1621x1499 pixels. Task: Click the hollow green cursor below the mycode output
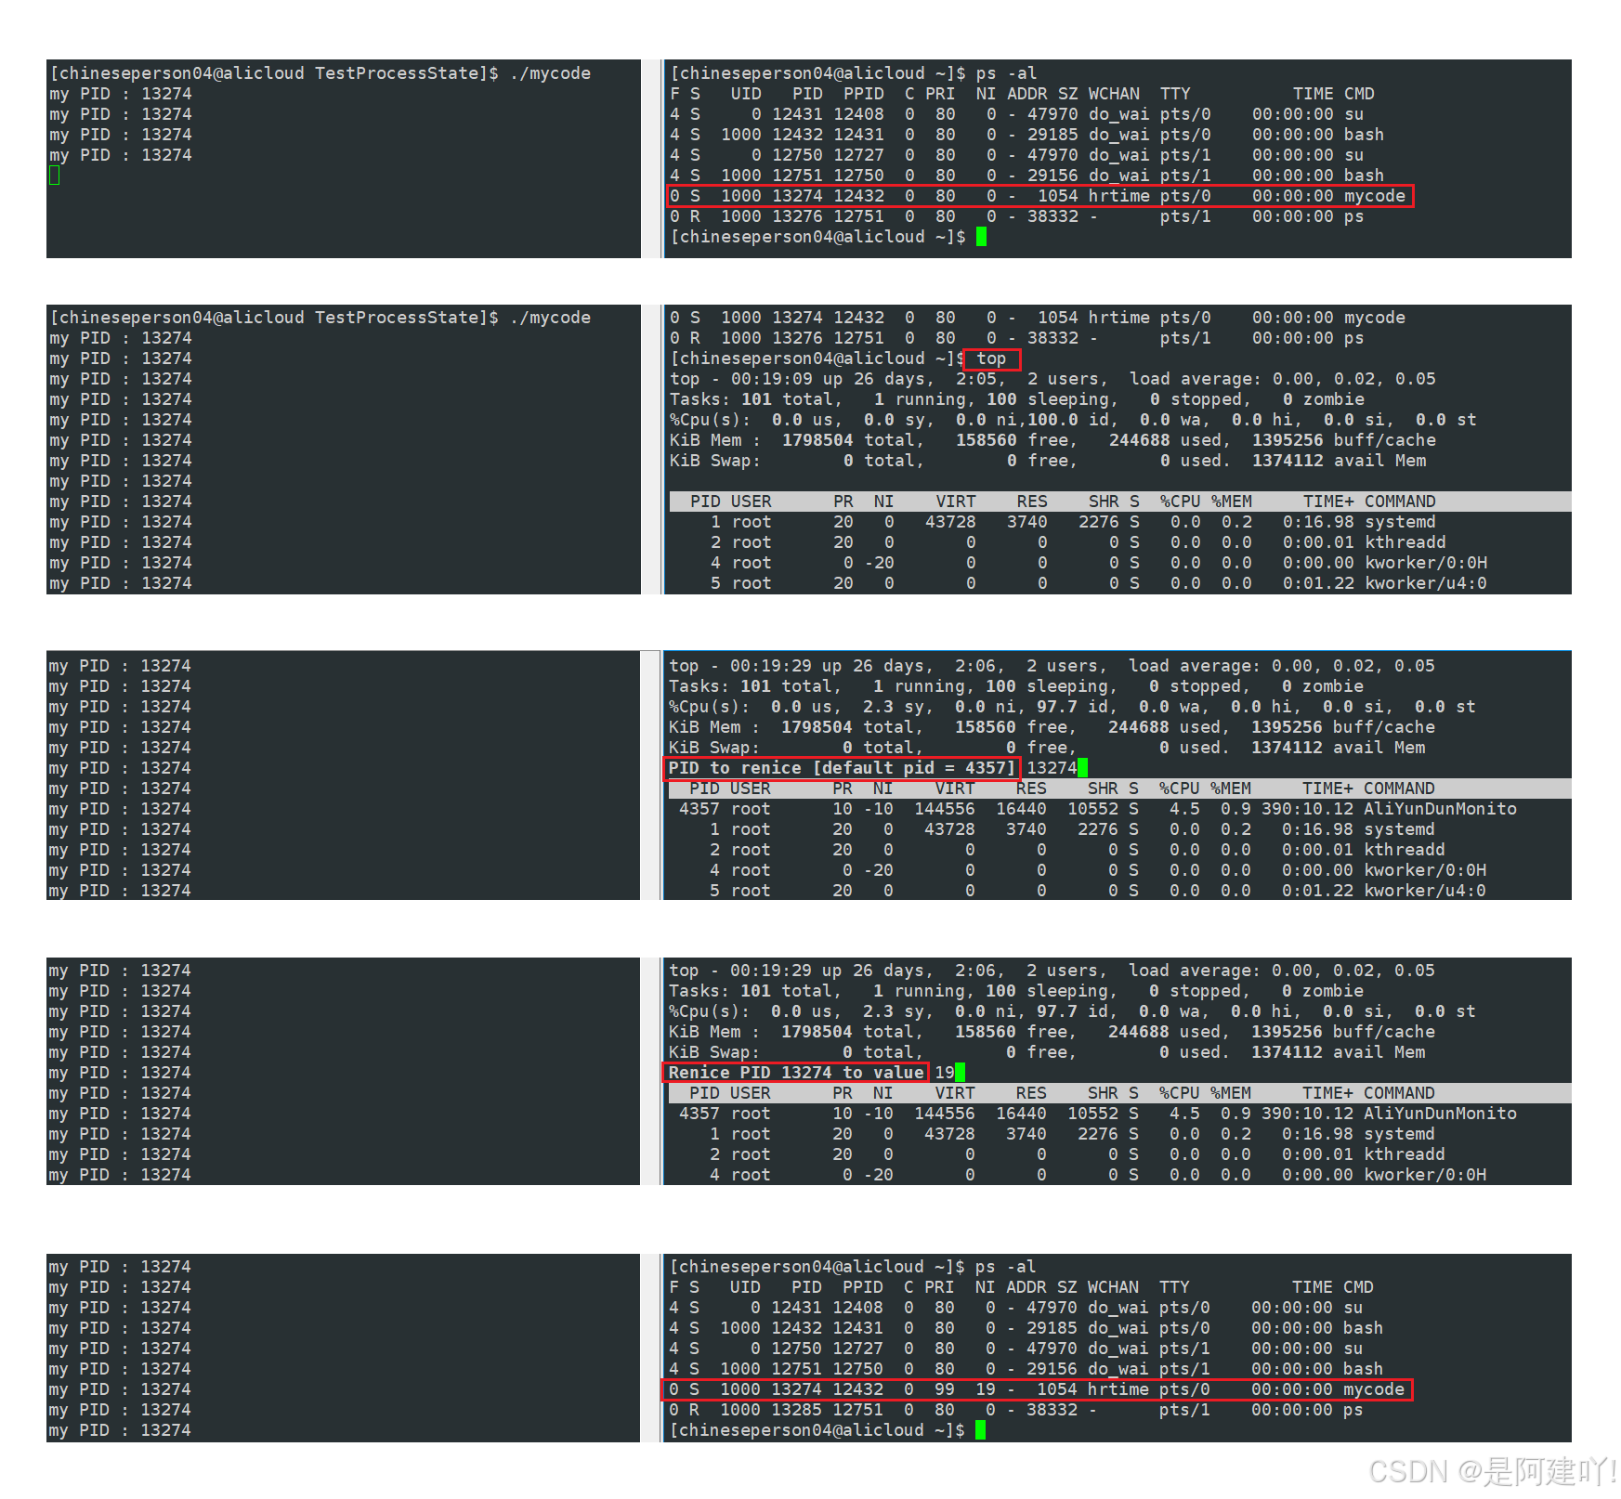click(55, 176)
